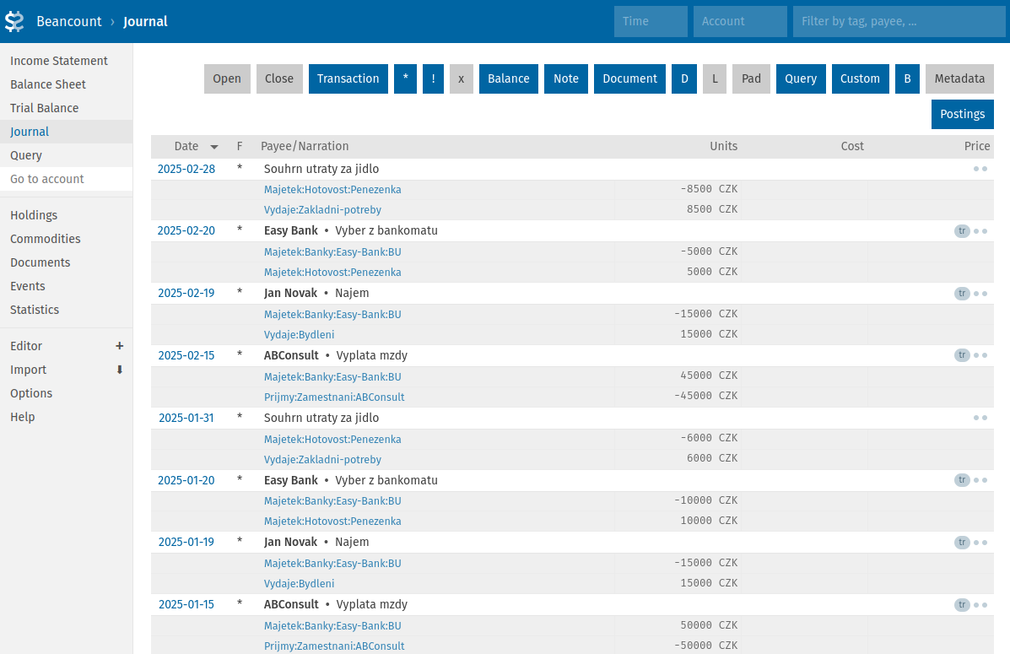
Task: Open the 2025-02-19 transaction date link
Action: (x=186, y=293)
